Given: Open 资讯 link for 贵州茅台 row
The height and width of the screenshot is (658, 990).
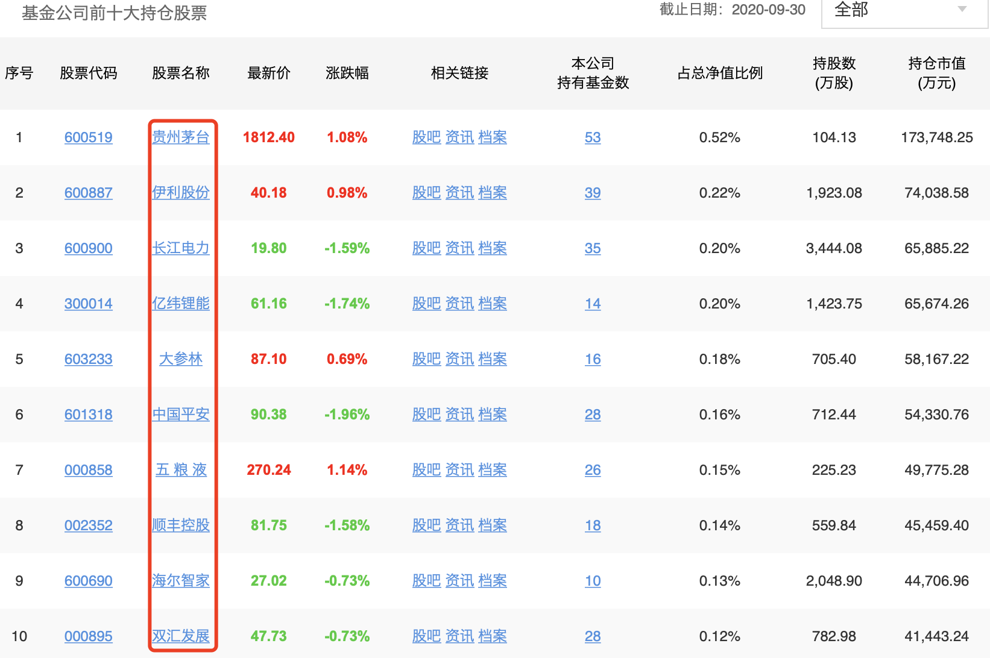Looking at the screenshot, I should click(x=459, y=137).
